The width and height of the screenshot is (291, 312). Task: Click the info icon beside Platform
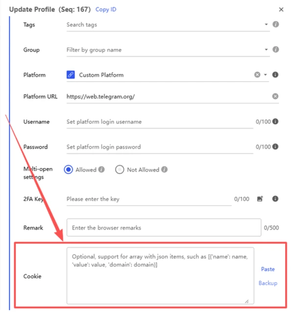point(275,74)
